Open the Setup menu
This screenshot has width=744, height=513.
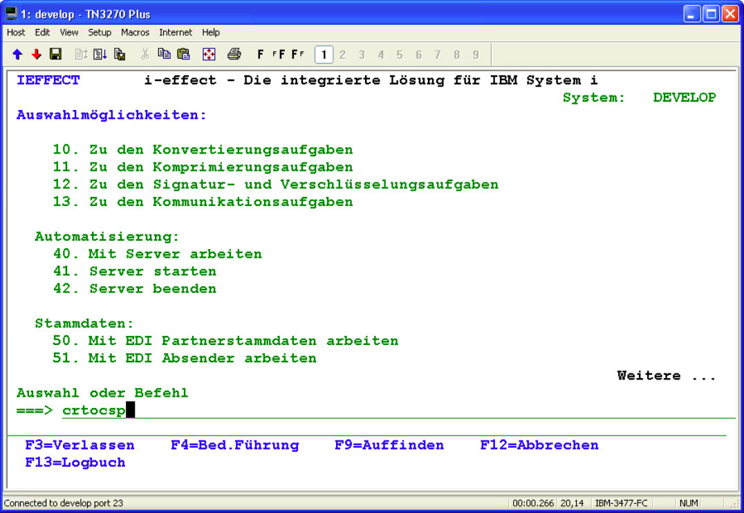[x=100, y=32]
